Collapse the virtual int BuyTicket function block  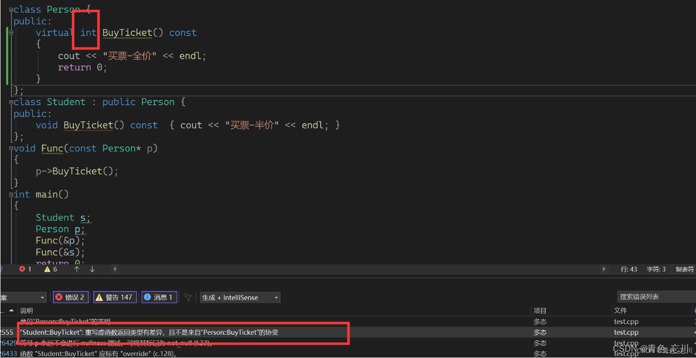[x=11, y=33]
